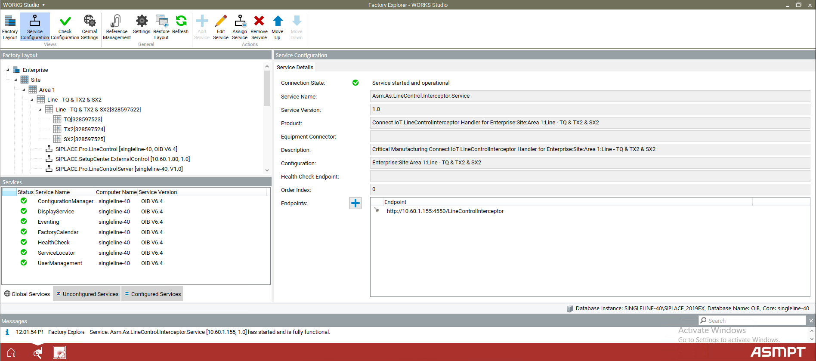Screen dimensions: 816x361
Task: Select TX2[328597524] station in tree
Action: tap(84, 129)
